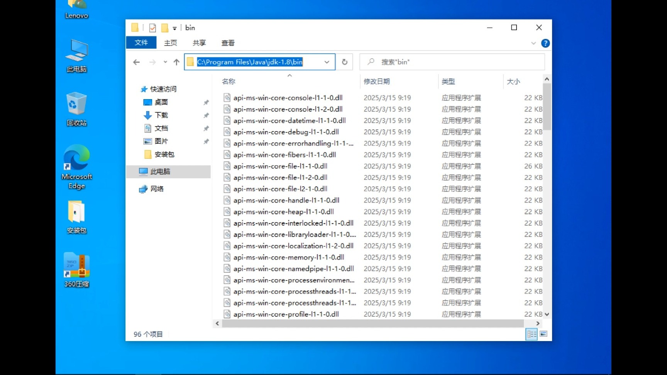Refresh the bin folder view
This screenshot has height=375, width=667.
(345, 62)
